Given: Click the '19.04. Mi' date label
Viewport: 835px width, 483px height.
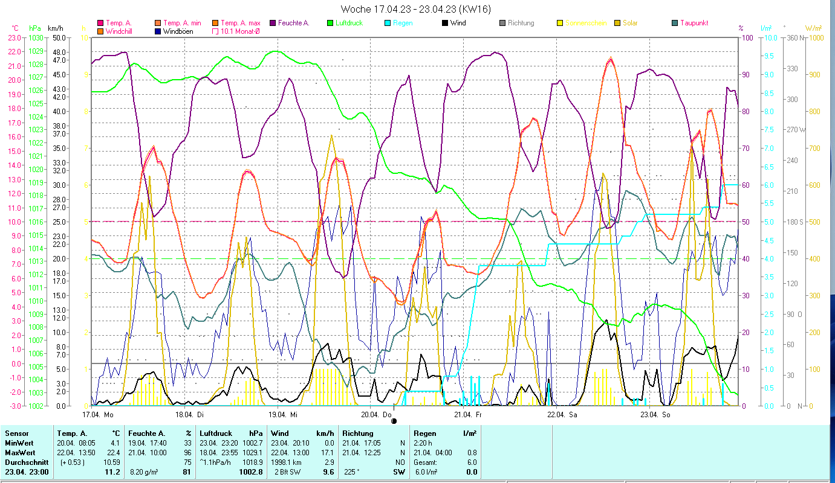Looking at the screenshot, I should pos(282,414).
